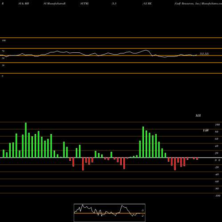This screenshot has width=222, height=222.
Task: Click the 60 label on MR axis
Action: (x=217, y=139)
